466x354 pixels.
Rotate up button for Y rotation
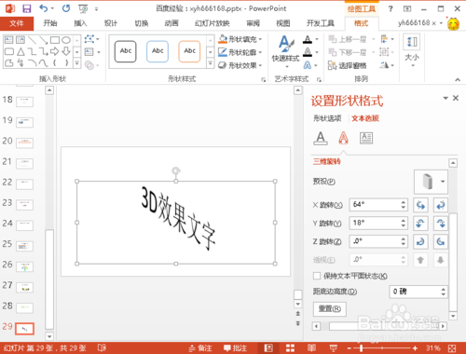[420, 224]
